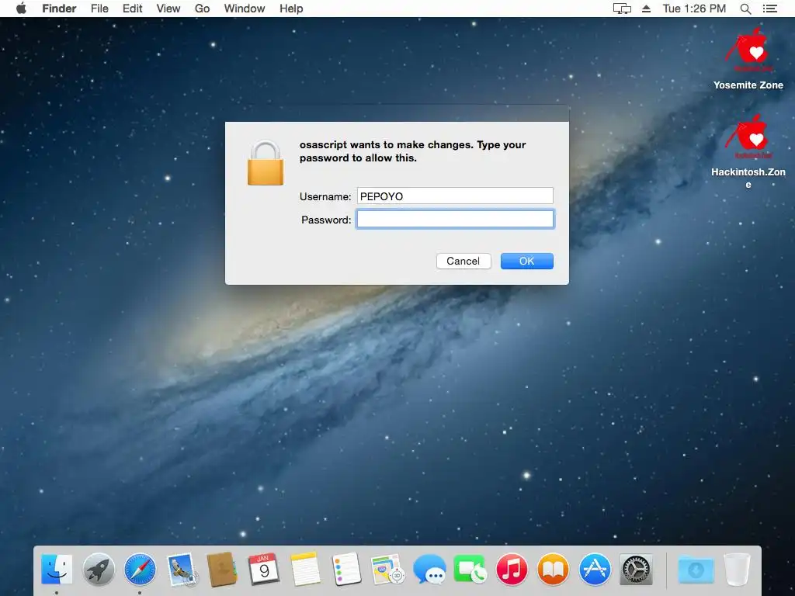
Task: Open App Store icon in Dock
Action: coord(595,569)
